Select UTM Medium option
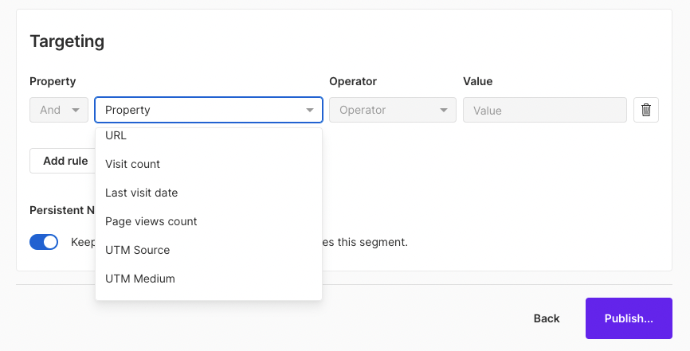The image size is (690, 351). [209, 279]
